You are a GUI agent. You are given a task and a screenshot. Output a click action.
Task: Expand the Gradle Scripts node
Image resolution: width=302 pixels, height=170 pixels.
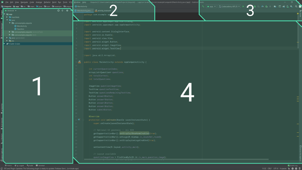(4, 44)
